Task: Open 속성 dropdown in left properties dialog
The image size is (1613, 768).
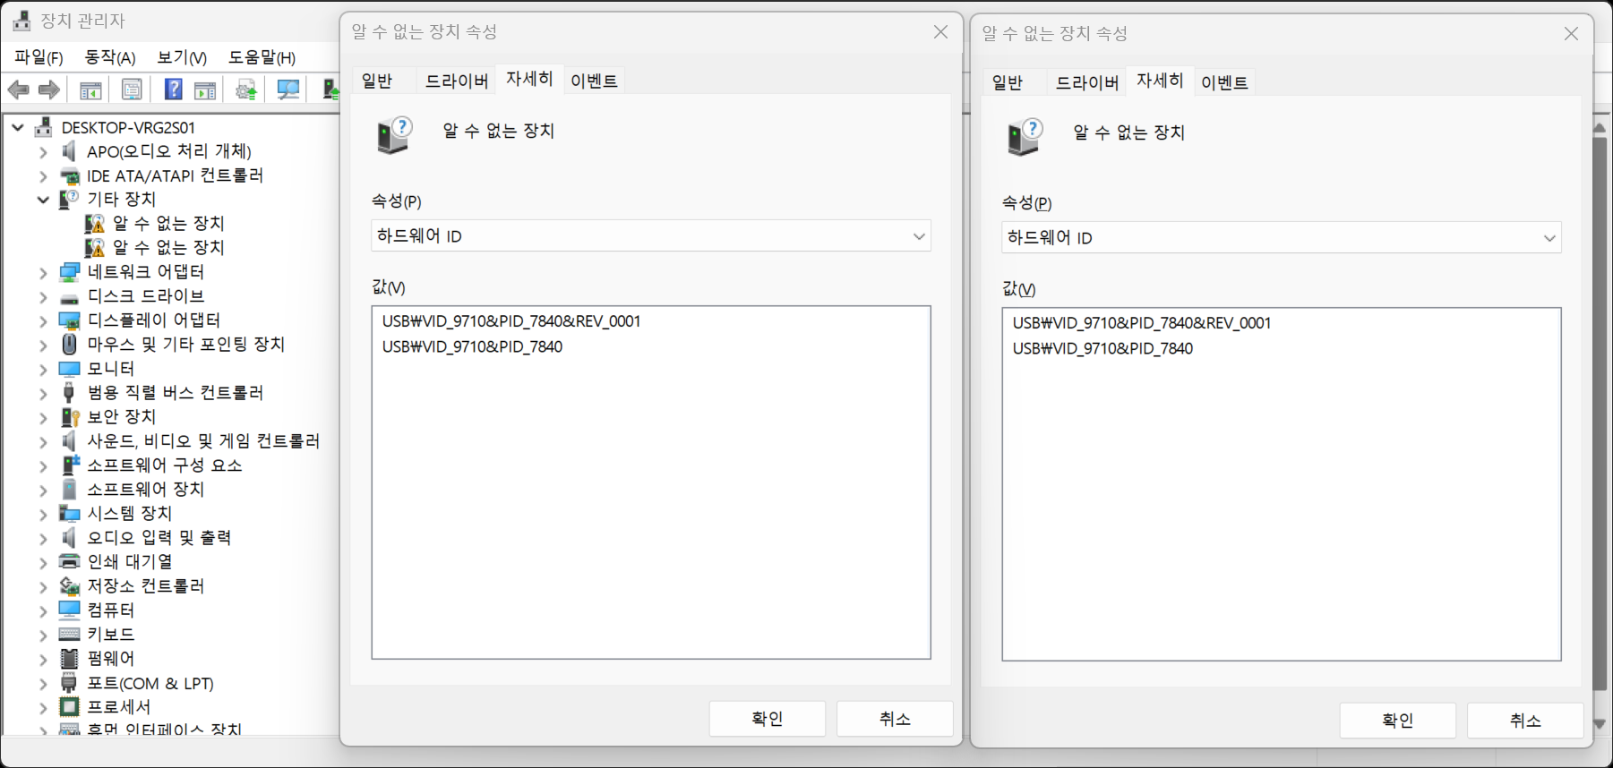Action: [x=650, y=236]
